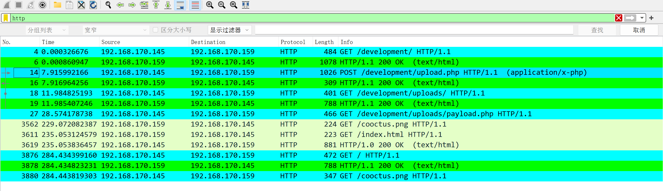Image resolution: width=663 pixels, height=191 pixels.
Task: Select packet 3562 GET /cooctus.png
Action: pos(331,124)
